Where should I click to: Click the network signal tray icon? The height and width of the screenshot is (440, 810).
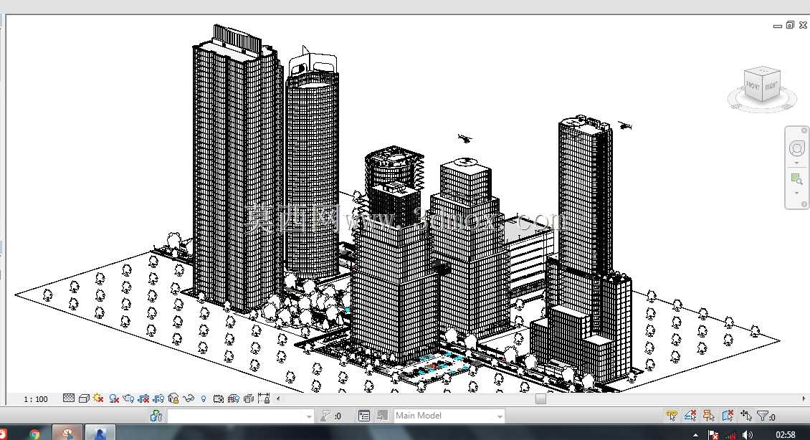(730, 435)
